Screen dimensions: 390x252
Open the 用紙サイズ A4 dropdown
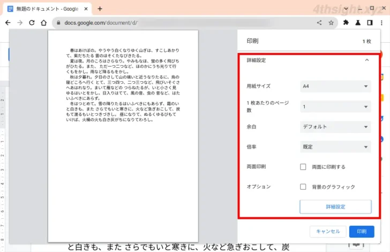pyautogui.click(x=335, y=86)
